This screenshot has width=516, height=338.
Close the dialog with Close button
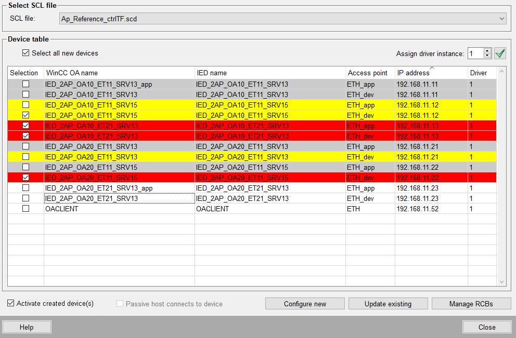click(486, 327)
